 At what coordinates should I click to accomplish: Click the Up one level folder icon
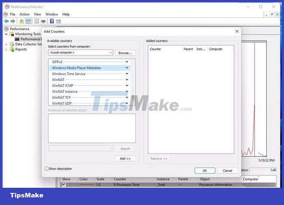click(x=22, y=21)
